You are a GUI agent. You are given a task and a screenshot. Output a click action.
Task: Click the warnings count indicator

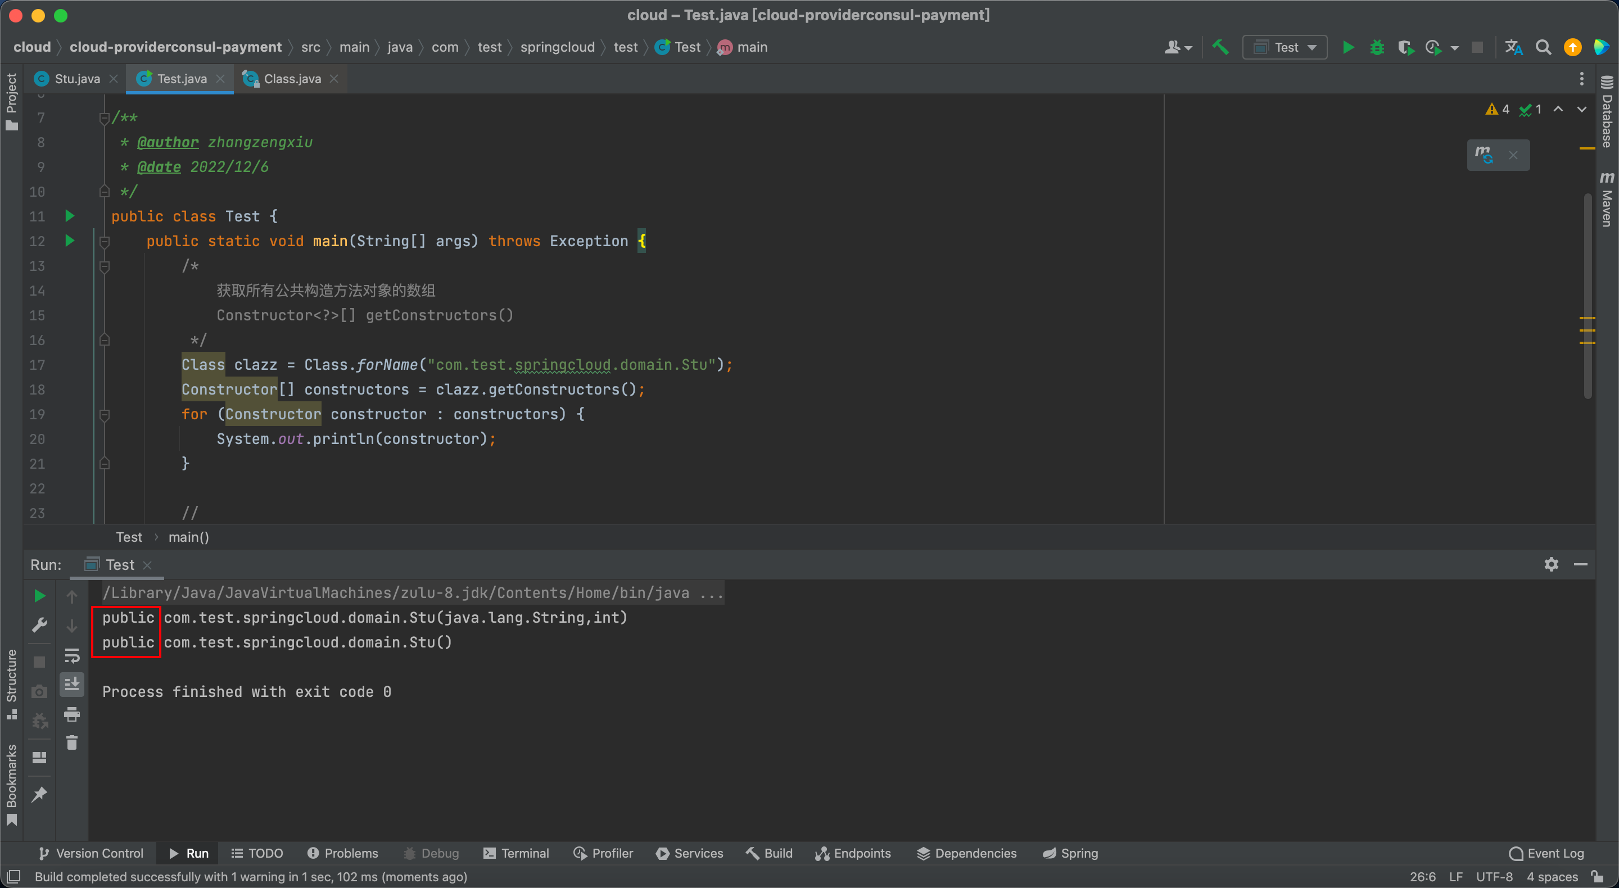pyautogui.click(x=1497, y=110)
